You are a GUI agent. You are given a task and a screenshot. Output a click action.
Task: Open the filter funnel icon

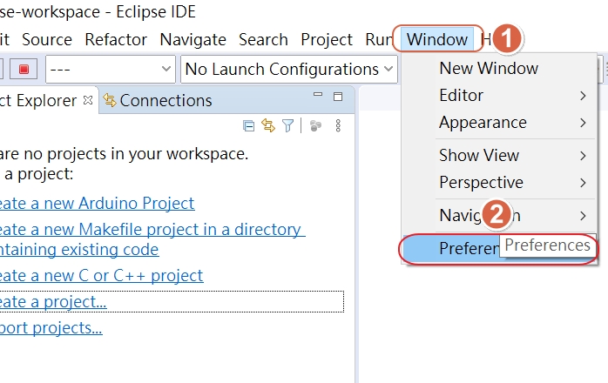[287, 125]
